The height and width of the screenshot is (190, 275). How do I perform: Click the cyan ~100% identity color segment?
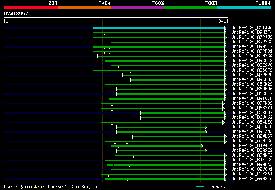[x=244, y=8]
